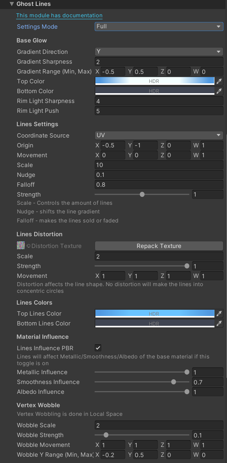Pick a color with Bottom Lines Color eyedropper
Image resolution: width=227 pixels, height=463 pixels.
pyautogui.click(x=219, y=323)
